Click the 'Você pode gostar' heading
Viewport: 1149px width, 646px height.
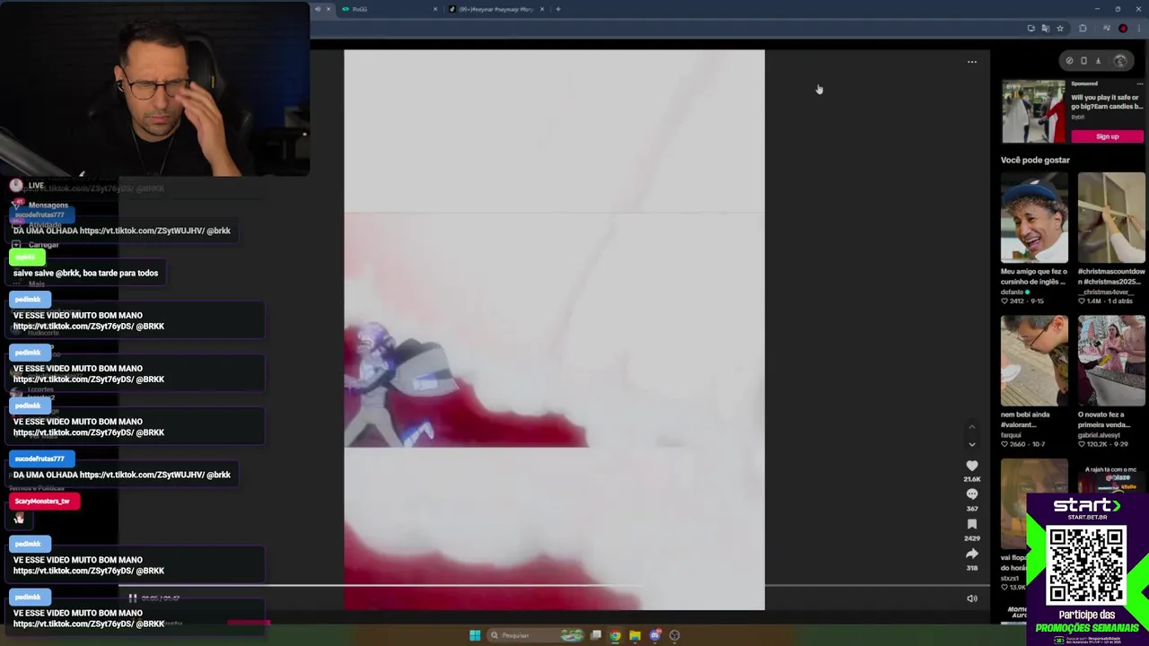pyautogui.click(x=1035, y=160)
